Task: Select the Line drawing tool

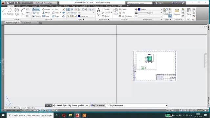Action: coord(4,11)
